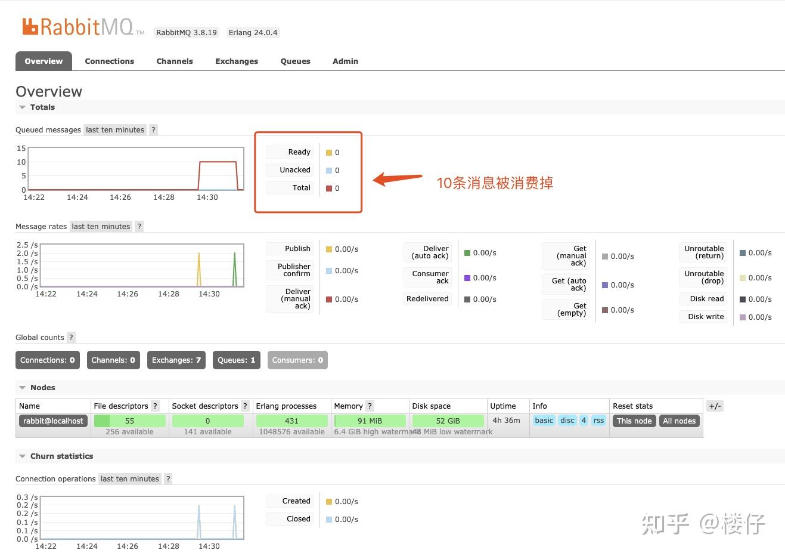Change the last ten minutes chart range

coord(114,129)
